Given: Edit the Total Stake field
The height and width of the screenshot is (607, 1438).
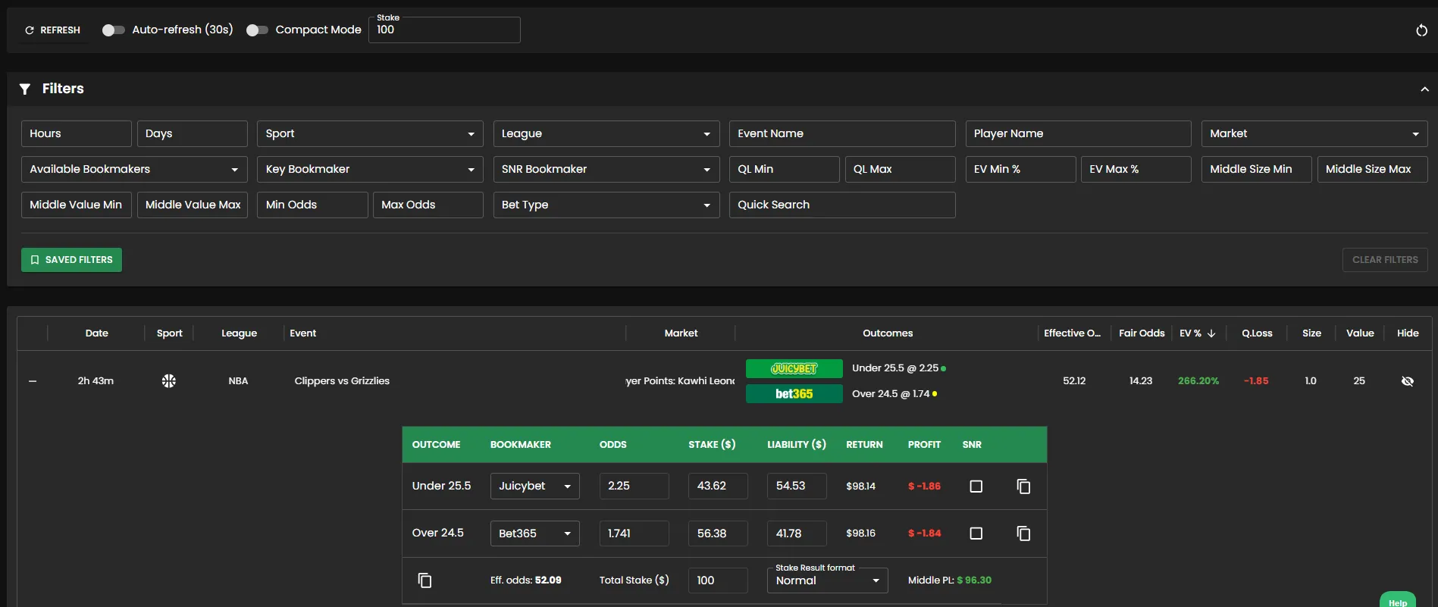Looking at the screenshot, I should [x=718, y=580].
